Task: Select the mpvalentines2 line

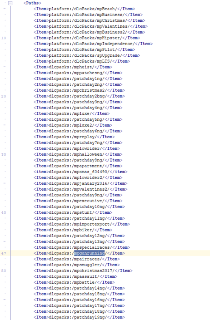Action: pos(80,189)
